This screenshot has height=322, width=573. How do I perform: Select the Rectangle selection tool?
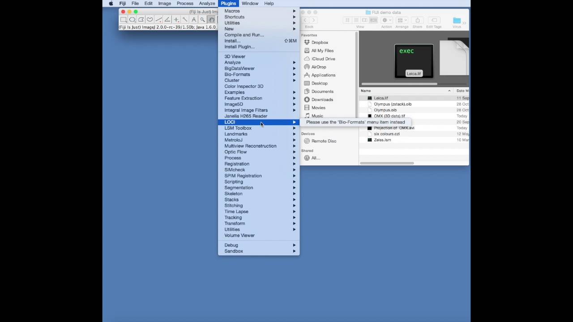pyautogui.click(x=123, y=20)
